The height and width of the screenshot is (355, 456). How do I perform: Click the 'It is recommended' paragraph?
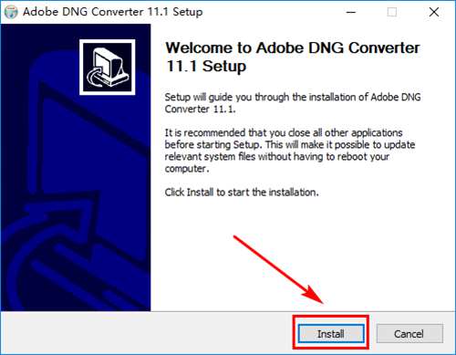coord(290,151)
